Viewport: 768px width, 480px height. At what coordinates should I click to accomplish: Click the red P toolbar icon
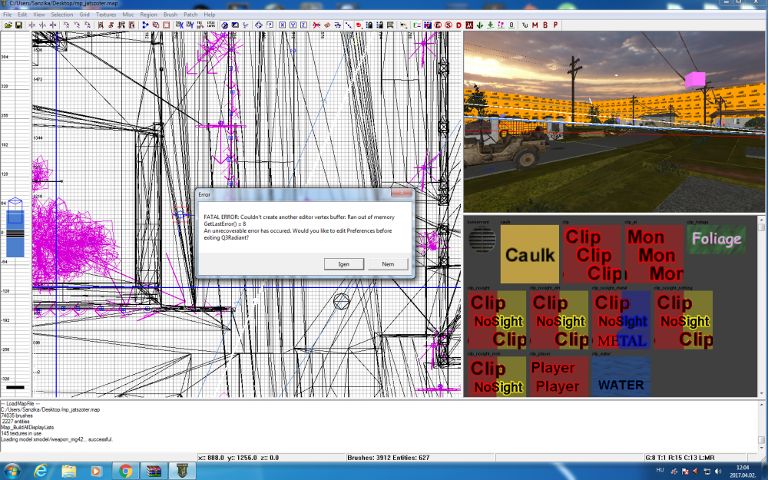click(555, 25)
